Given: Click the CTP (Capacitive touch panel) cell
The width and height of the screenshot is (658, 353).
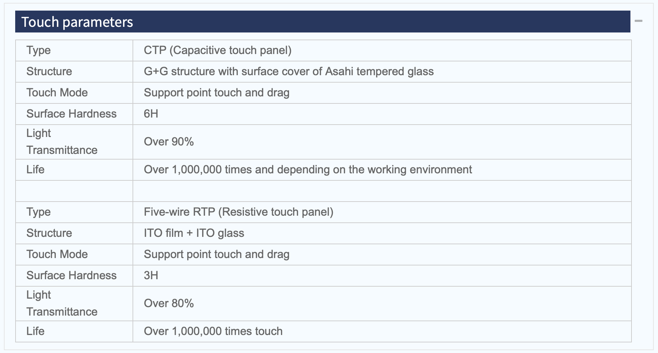Looking at the screenshot, I should [217, 50].
